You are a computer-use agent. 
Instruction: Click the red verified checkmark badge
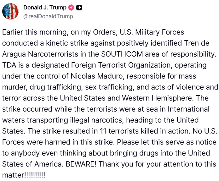(71, 8)
